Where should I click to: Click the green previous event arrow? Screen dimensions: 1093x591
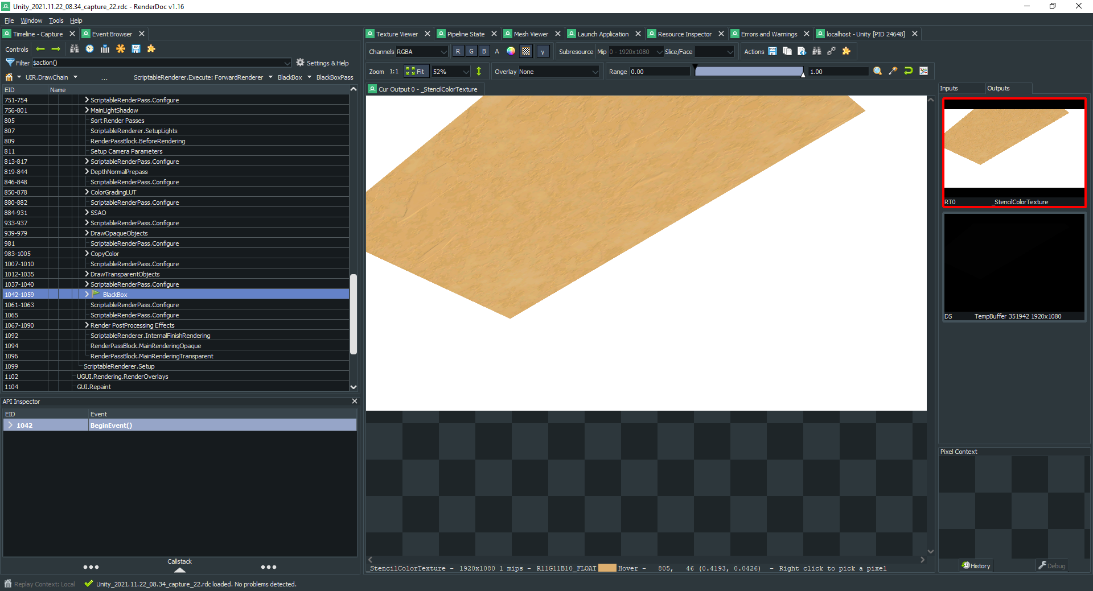(x=40, y=49)
